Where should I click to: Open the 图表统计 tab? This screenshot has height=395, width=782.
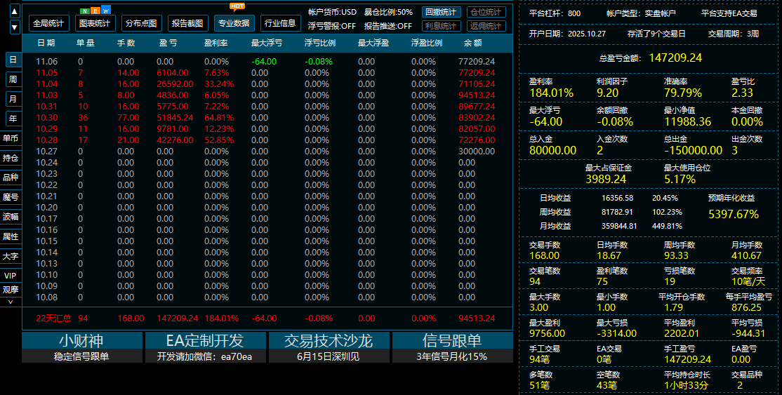95,23
